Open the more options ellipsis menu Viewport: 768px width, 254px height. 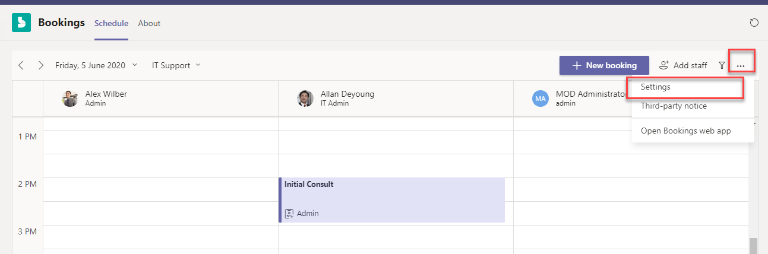(741, 65)
